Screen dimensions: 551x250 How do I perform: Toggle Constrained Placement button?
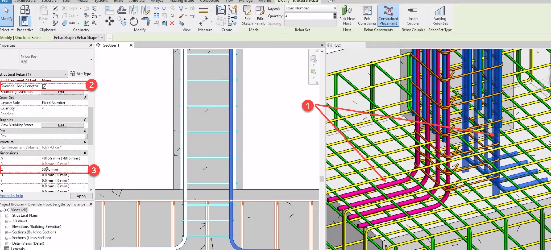click(388, 16)
